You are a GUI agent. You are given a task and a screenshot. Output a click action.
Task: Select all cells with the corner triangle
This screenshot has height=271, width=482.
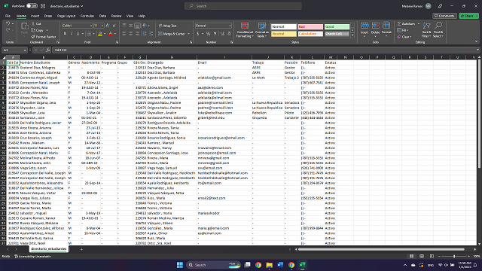tap(4, 57)
